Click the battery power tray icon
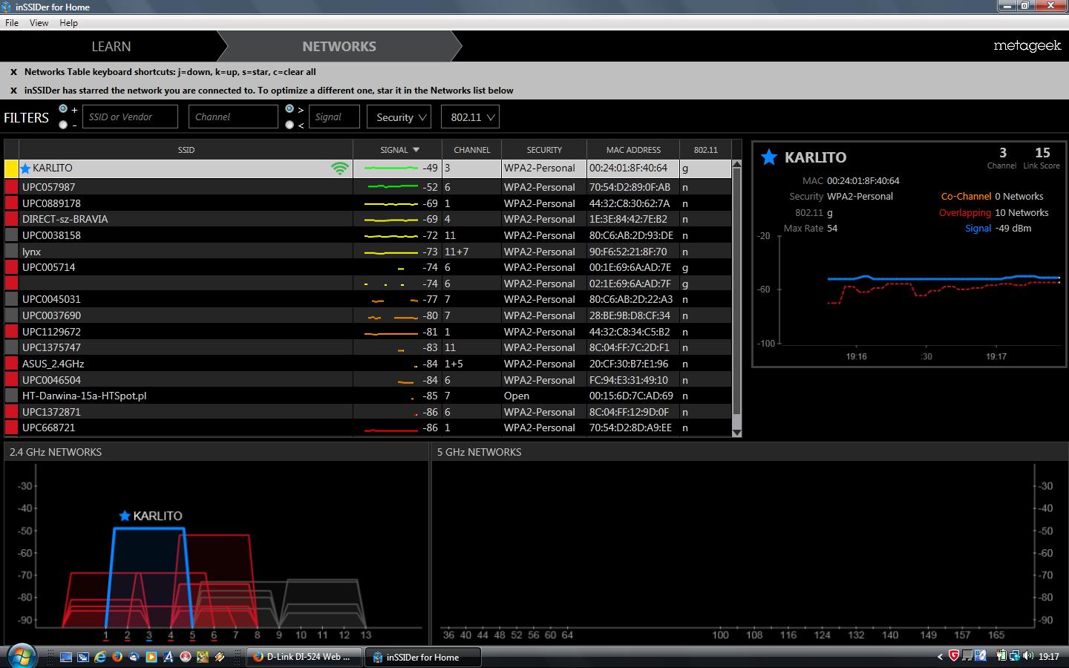Viewport: 1069px width, 668px height. coord(1001,656)
